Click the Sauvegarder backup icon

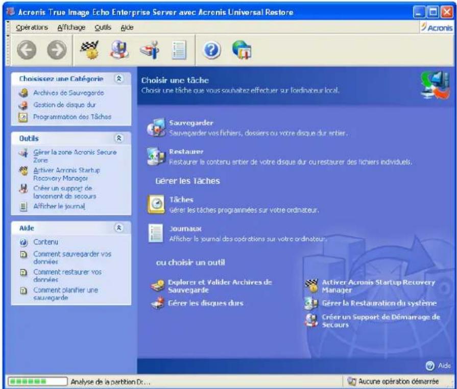[156, 128]
